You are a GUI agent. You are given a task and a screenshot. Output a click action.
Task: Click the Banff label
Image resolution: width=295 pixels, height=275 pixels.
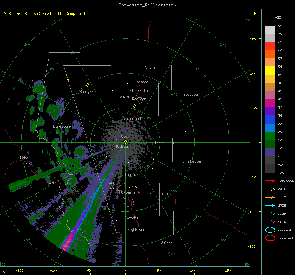pos(54,182)
